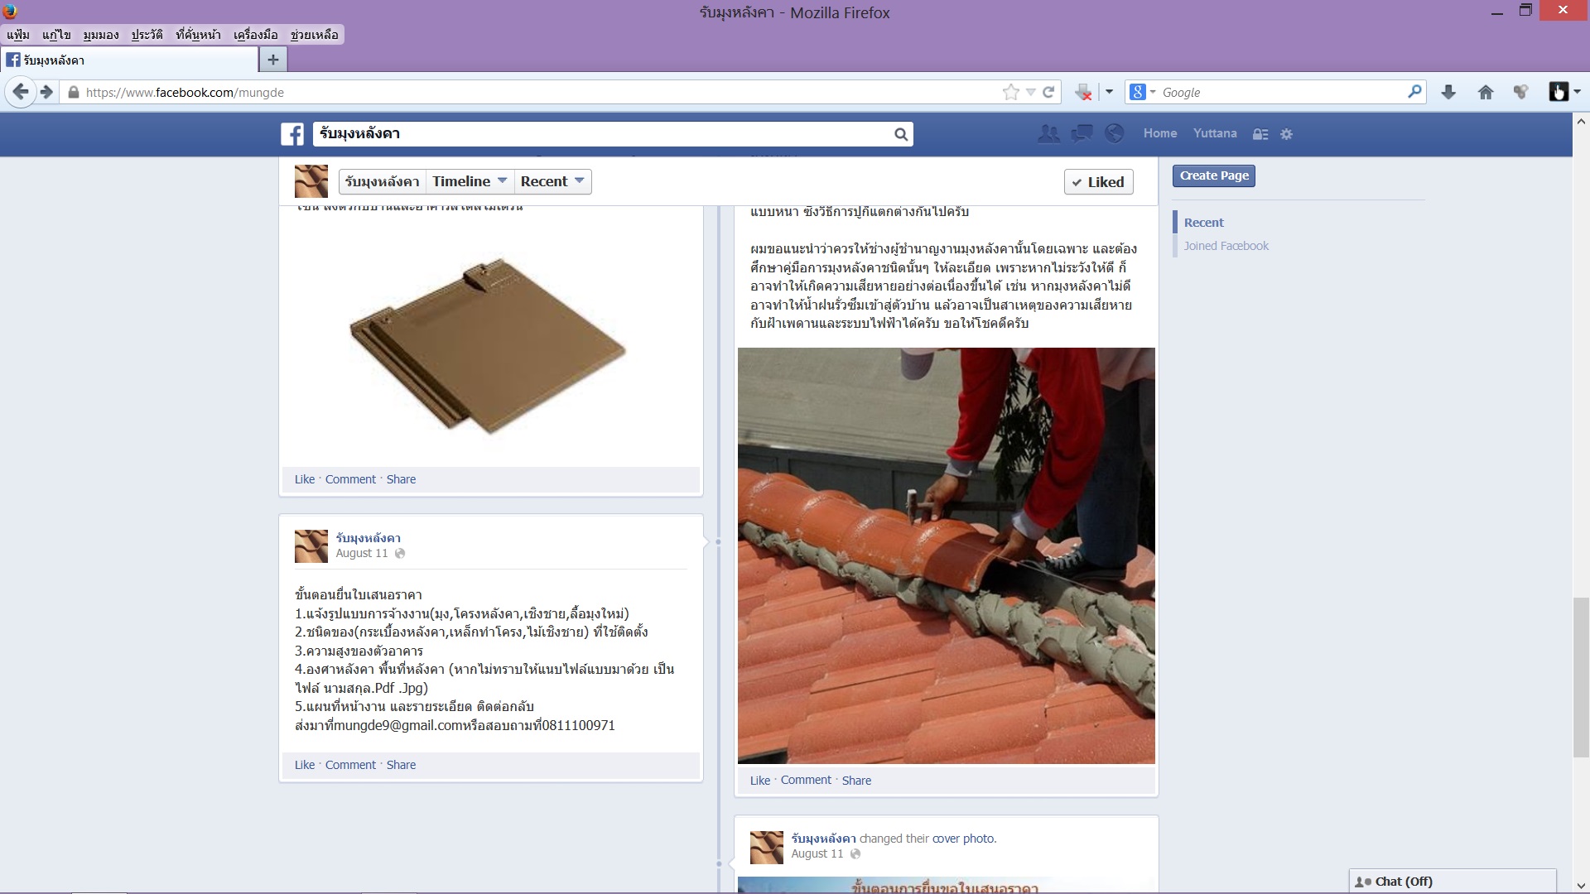The width and height of the screenshot is (1590, 894).
Task: Click the reload page icon
Action: [x=1048, y=93]
